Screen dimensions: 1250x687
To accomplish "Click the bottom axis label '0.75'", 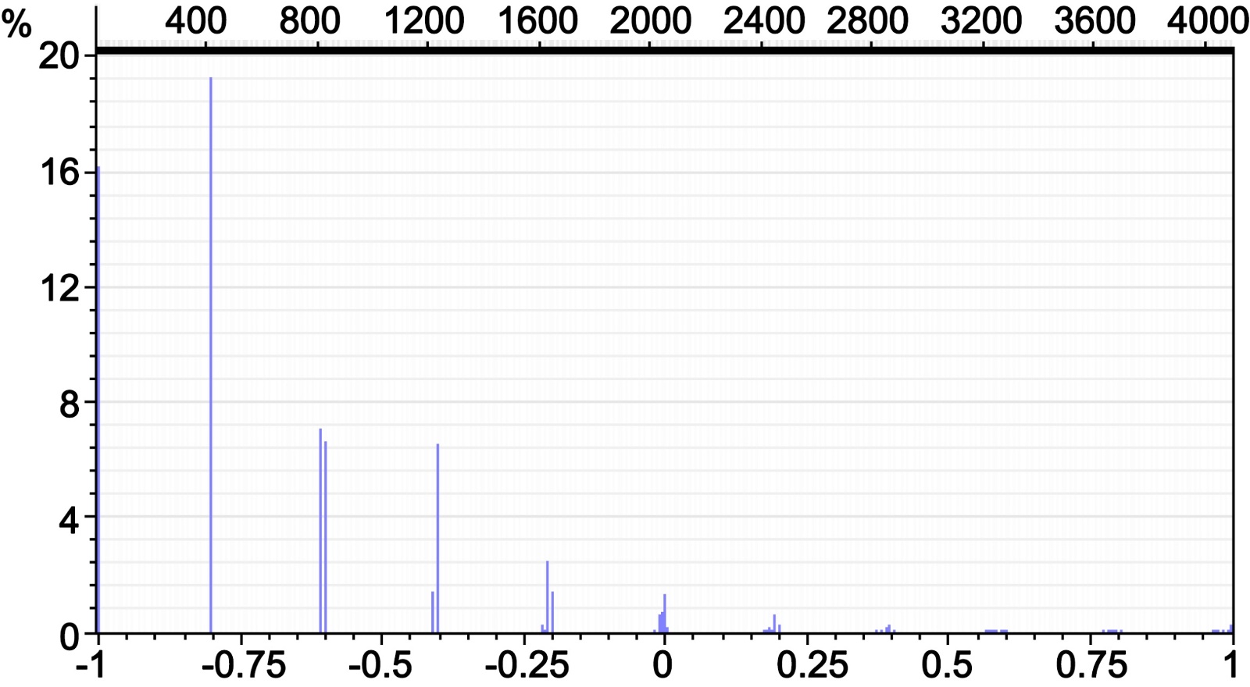I will click(x=1091, y=666).
